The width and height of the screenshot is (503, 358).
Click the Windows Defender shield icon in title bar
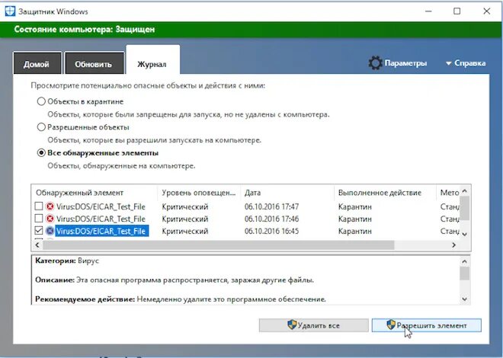[10, 11]
